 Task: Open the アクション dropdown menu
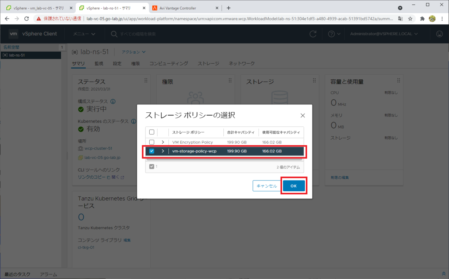[x=131, y=52]
